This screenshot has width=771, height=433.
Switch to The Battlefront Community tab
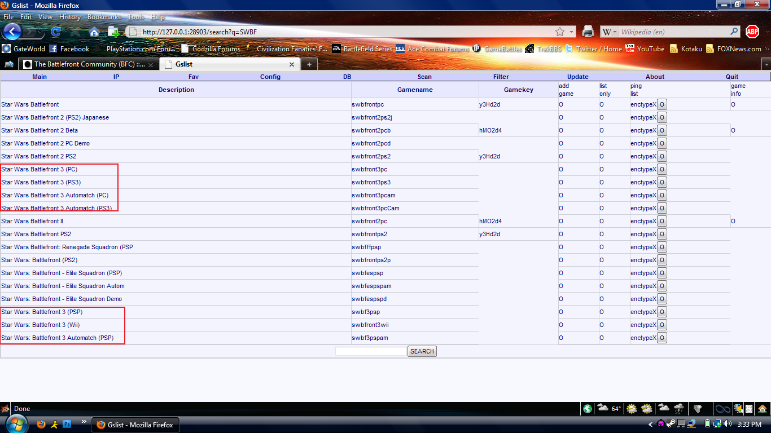click(89, 64)
